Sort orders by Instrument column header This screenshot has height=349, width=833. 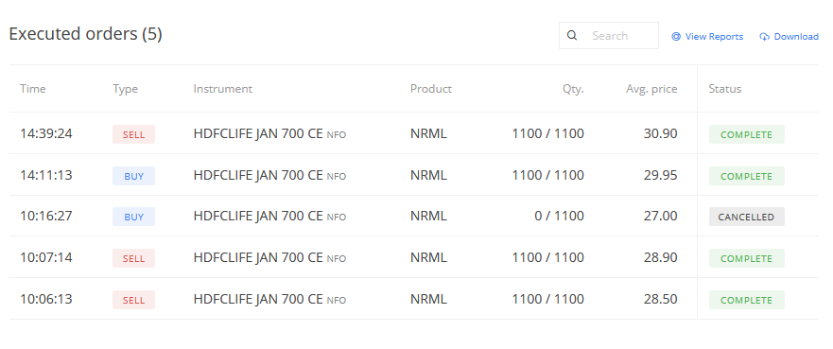coord(222,89)
